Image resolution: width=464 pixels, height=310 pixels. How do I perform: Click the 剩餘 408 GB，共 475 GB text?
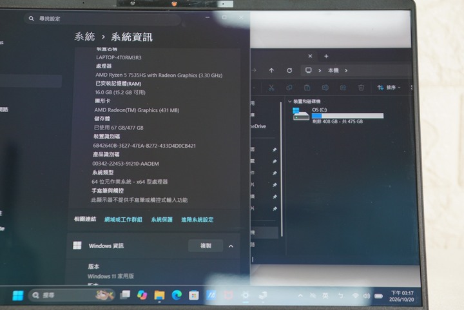(338, 122)
